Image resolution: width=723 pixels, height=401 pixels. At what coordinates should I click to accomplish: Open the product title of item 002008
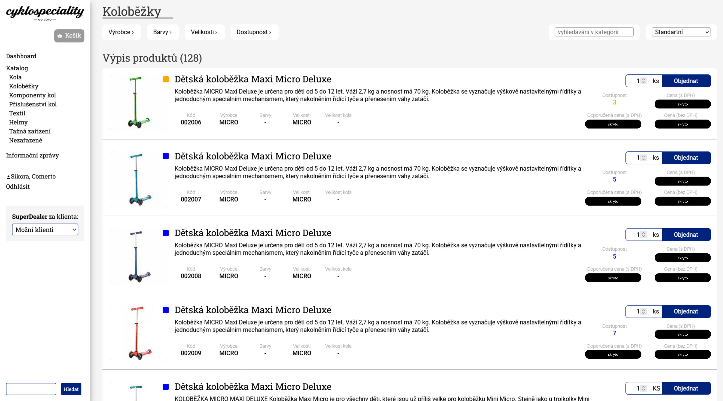tap(253, 233)
